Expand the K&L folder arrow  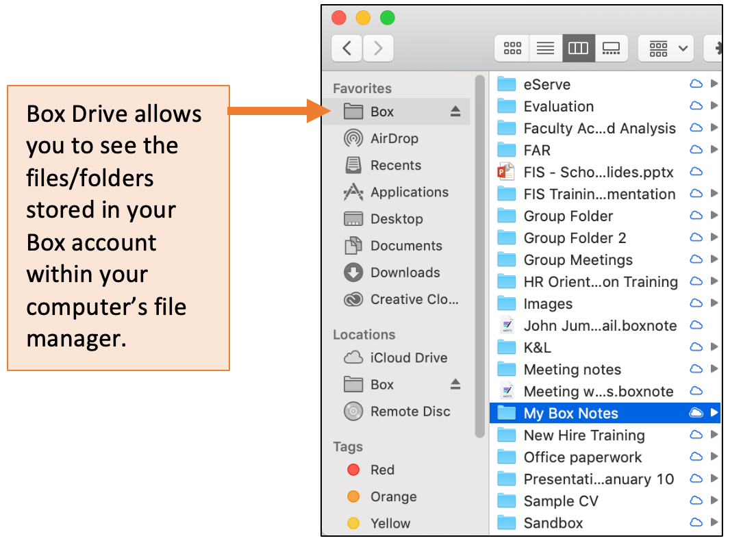[x=714, y=346]
